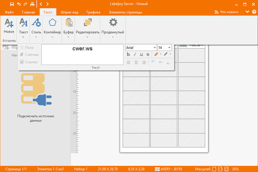Expand the Текст dropdown arrow in ribbon

23,37
